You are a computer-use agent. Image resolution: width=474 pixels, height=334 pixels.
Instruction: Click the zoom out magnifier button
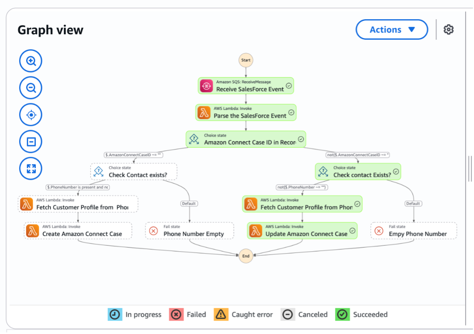click(x=31, y=88)
